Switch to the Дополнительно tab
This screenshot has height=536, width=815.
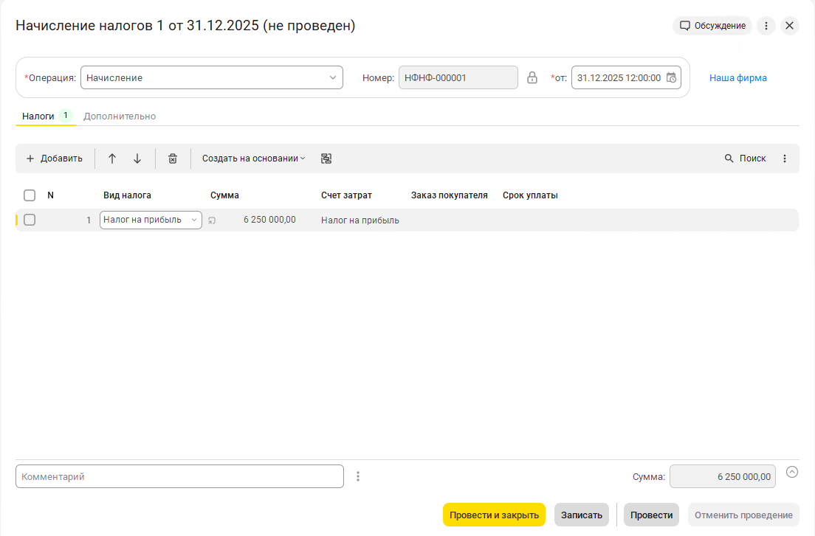pos(120,116)
